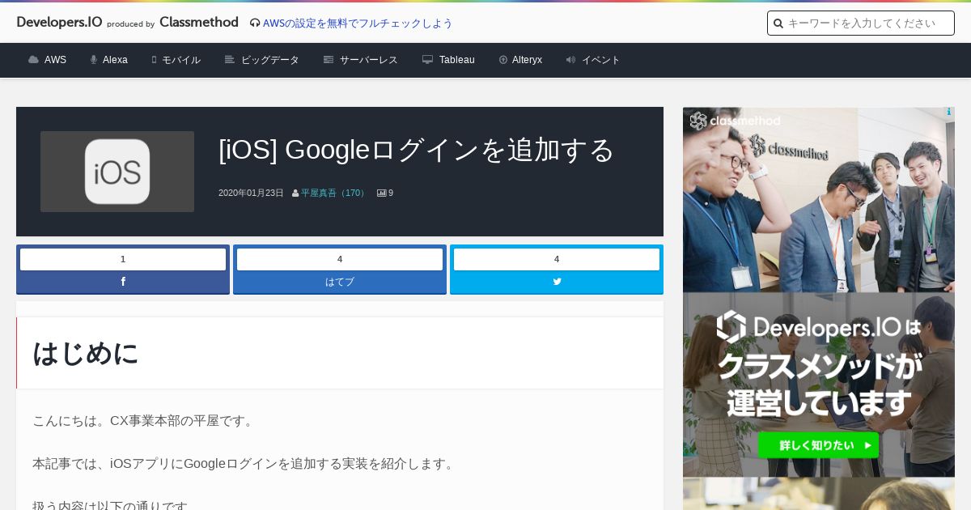
Task: Click the author person icon
Action: [x=295, y=193]
